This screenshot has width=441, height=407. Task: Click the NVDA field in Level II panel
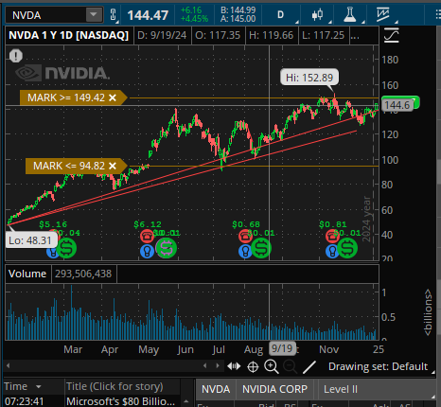pyautogui.click(x=216, y=389)
